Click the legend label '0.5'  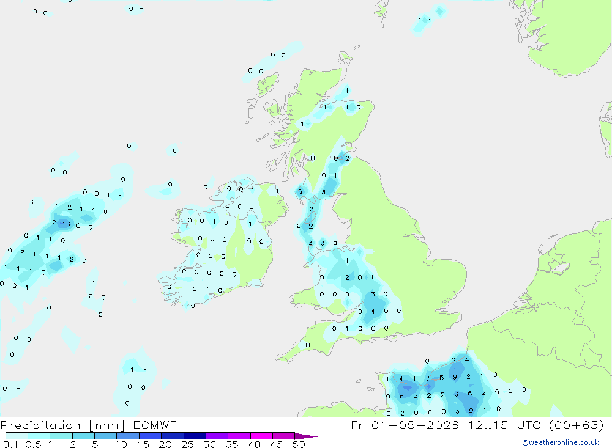[33, 444]
